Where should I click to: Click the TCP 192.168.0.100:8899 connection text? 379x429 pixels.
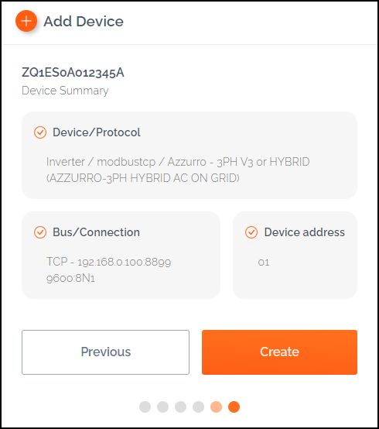coord(109,262)
